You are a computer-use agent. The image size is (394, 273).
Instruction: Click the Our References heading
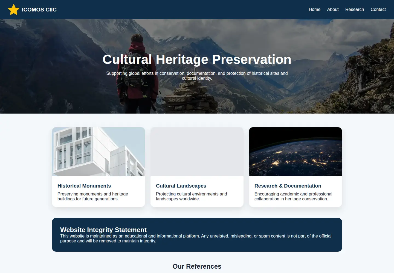(x=197, y=266)
